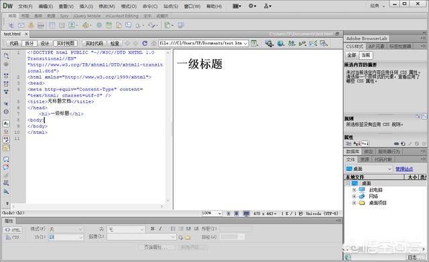Click the 页面属性 (Page Properties) button
Image resolution: width=429 pixels, height=262 pixels.
click(156, 247)
